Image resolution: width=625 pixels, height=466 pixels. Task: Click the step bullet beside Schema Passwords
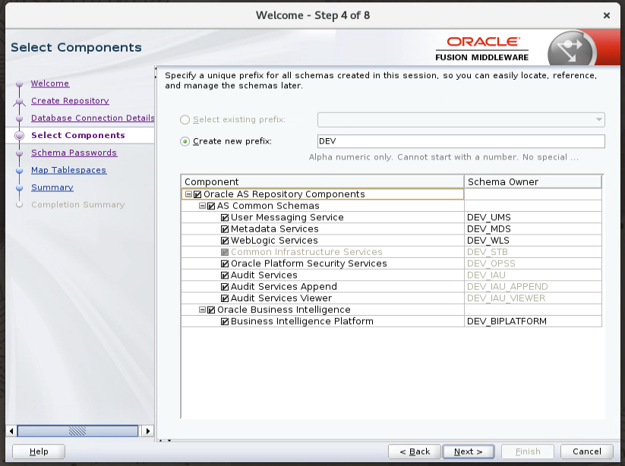coord(19,153)
